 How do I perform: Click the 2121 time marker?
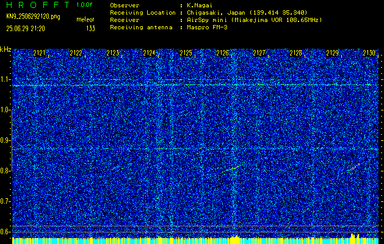tap(39, 53)
